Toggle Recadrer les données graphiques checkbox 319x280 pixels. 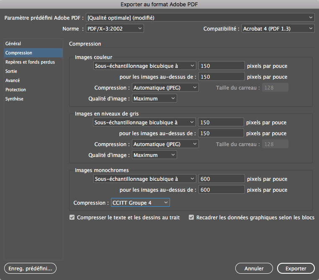coord(192,218)
